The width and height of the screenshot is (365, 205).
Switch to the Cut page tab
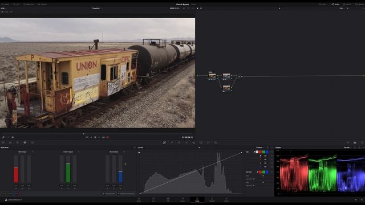pos(153,200)
